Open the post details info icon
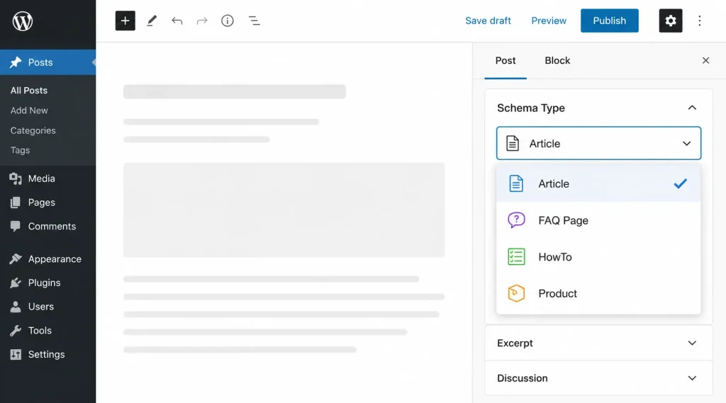This screenshot has width=726, height=403. pos(228,21)
